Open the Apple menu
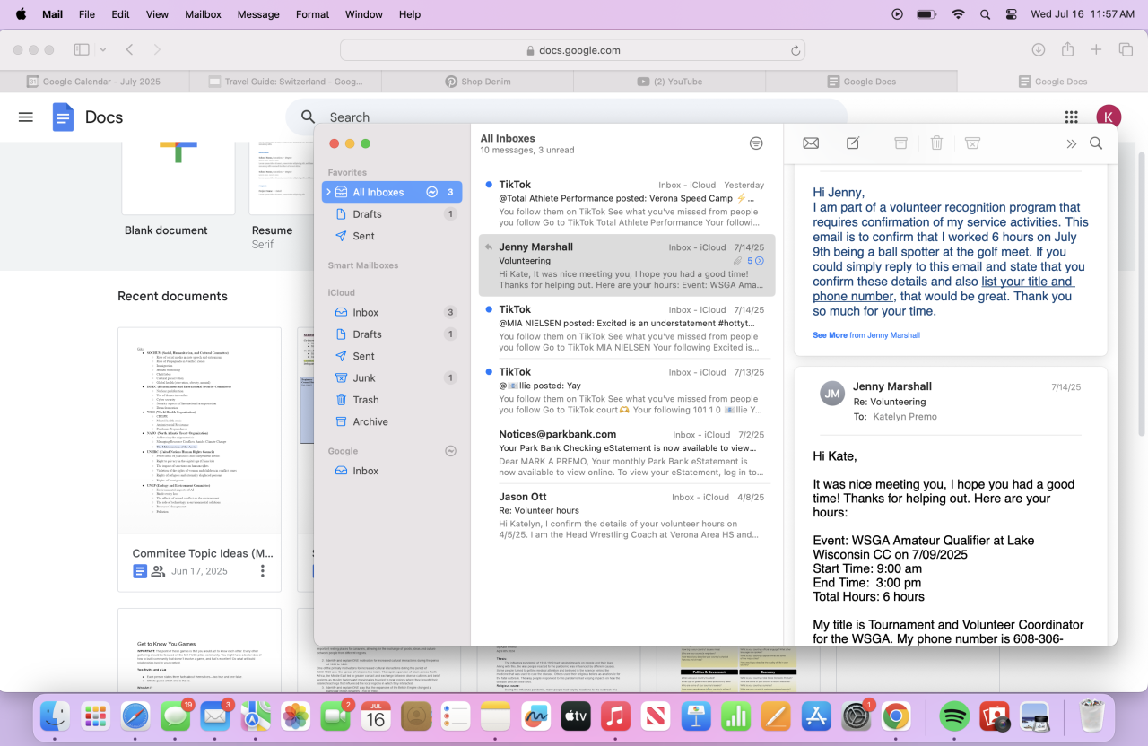This screenshot has width=1148, height=746. point(22,14)
